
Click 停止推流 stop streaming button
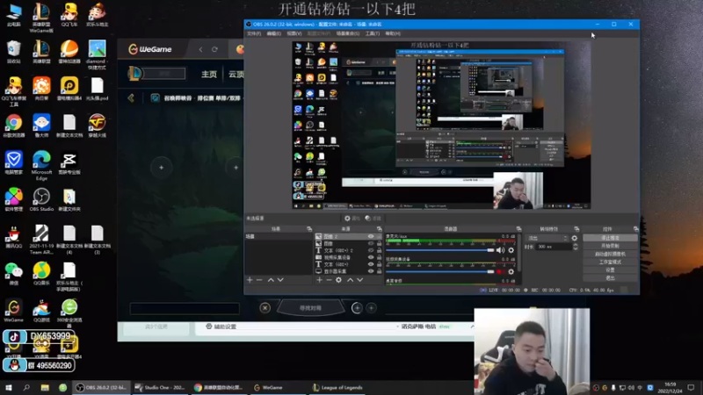610,238
